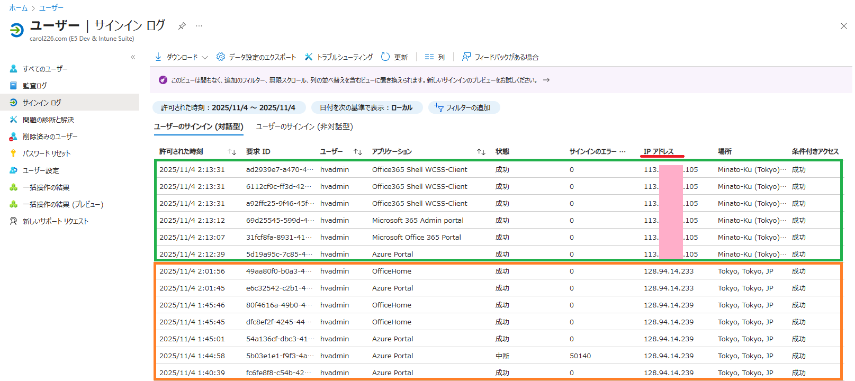Switch to ユーザーのサインイン (対話型) tab
Screen dimensions: 855x381
point(199,127)
